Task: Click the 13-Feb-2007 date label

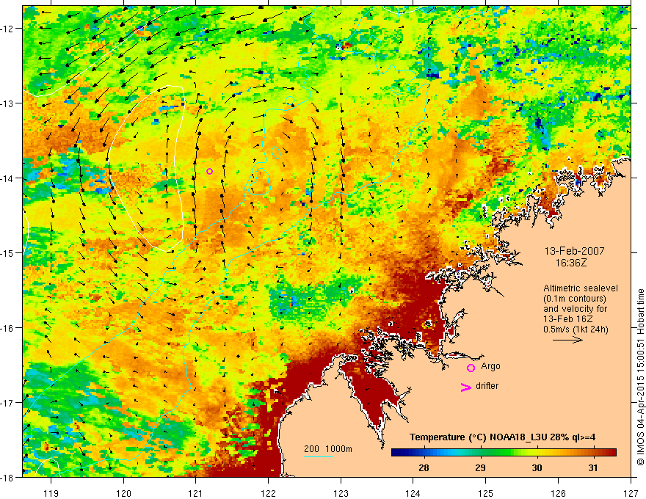Action: pos(574,251)
